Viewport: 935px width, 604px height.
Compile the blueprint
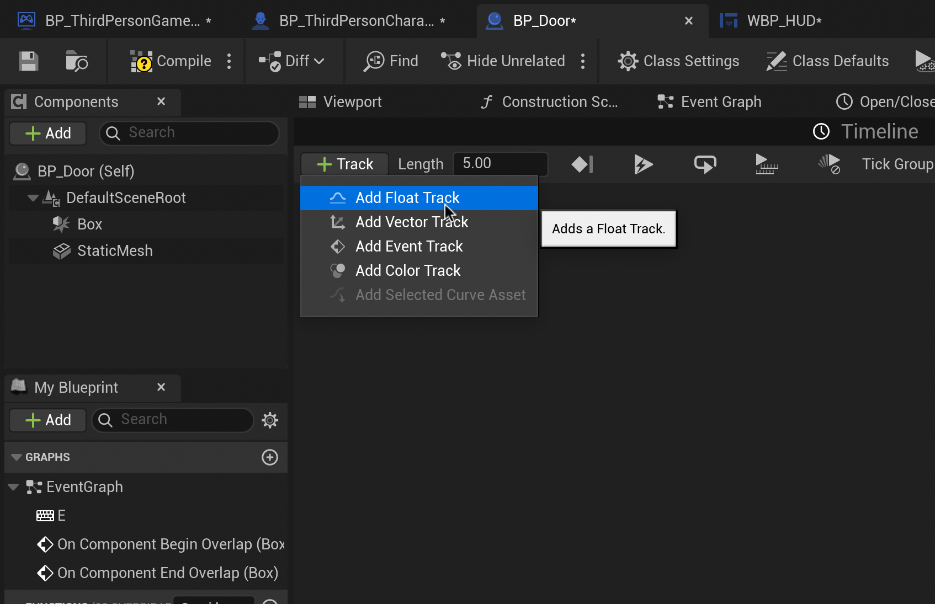tap(171, 61)
